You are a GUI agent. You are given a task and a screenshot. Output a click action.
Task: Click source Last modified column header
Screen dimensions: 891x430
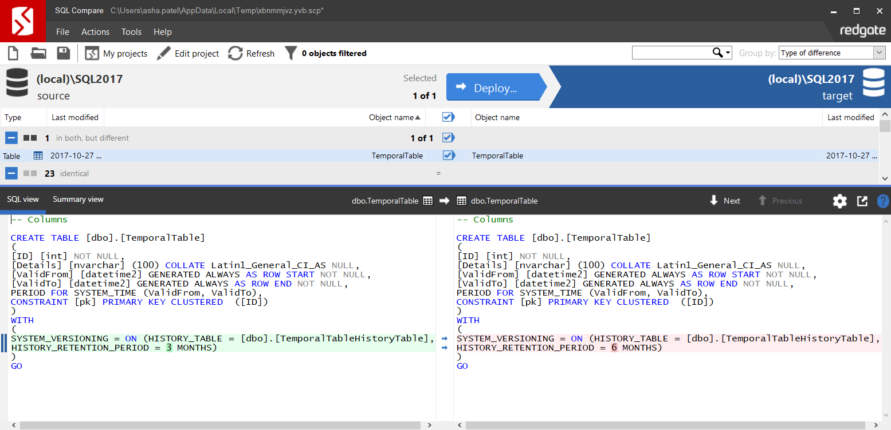coord(75,117)
